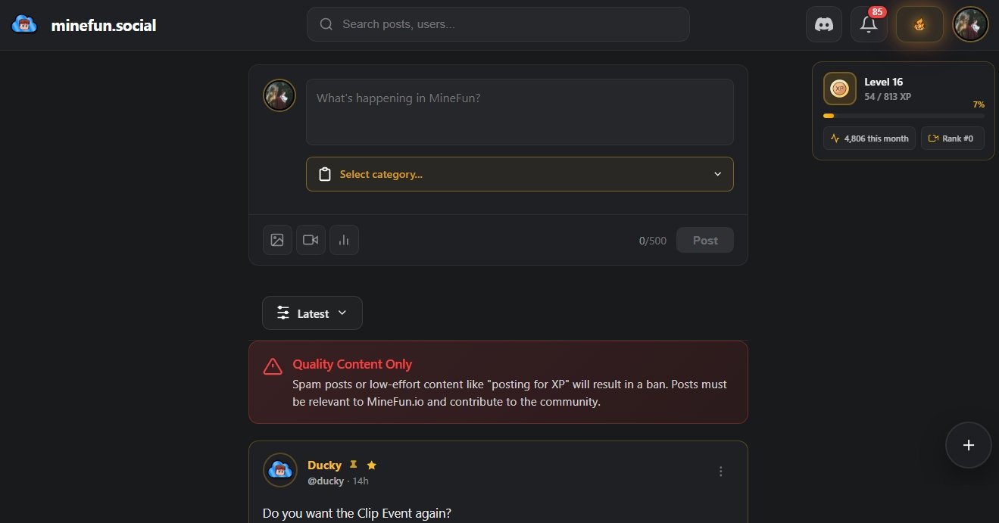The image size is (999, 523).
Task: Open Ducky post three-dot menu
Action: [720, 472]
